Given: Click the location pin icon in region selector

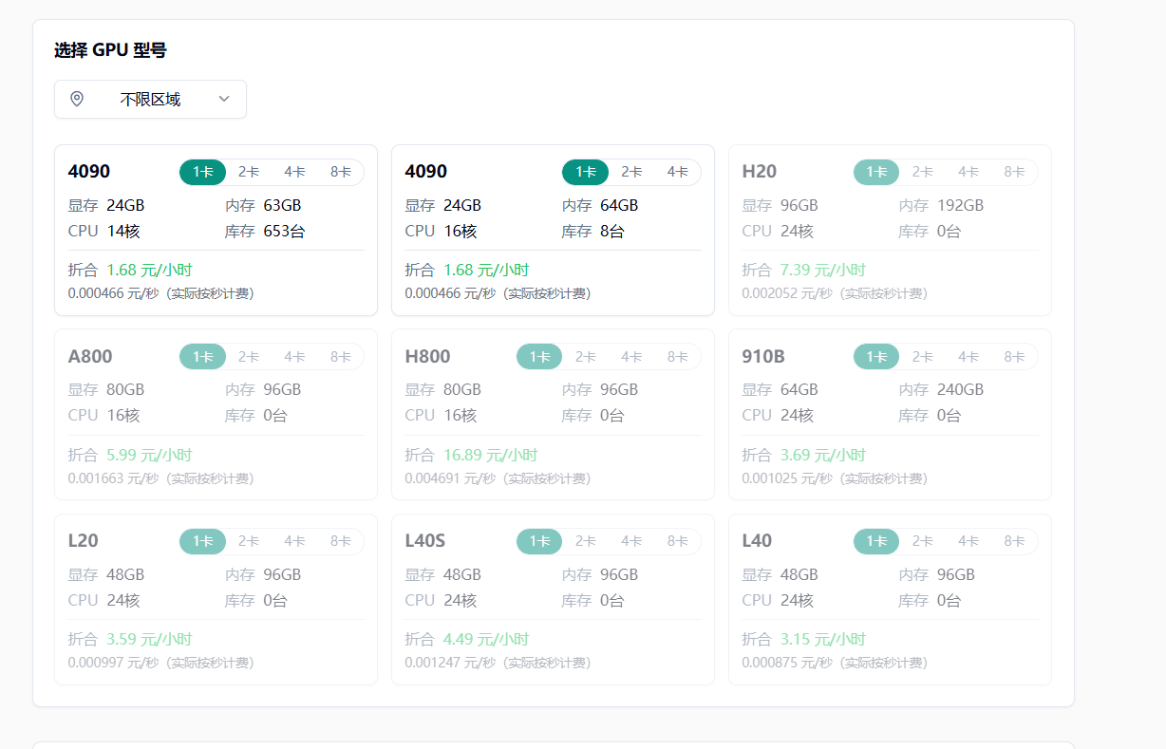Looking at the screenshot, I should pyautogui.click(x=77, y=99).
